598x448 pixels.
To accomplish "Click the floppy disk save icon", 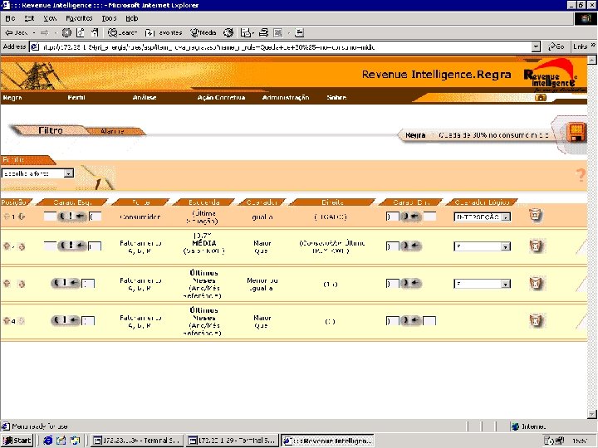I will [x=576, y=133].
